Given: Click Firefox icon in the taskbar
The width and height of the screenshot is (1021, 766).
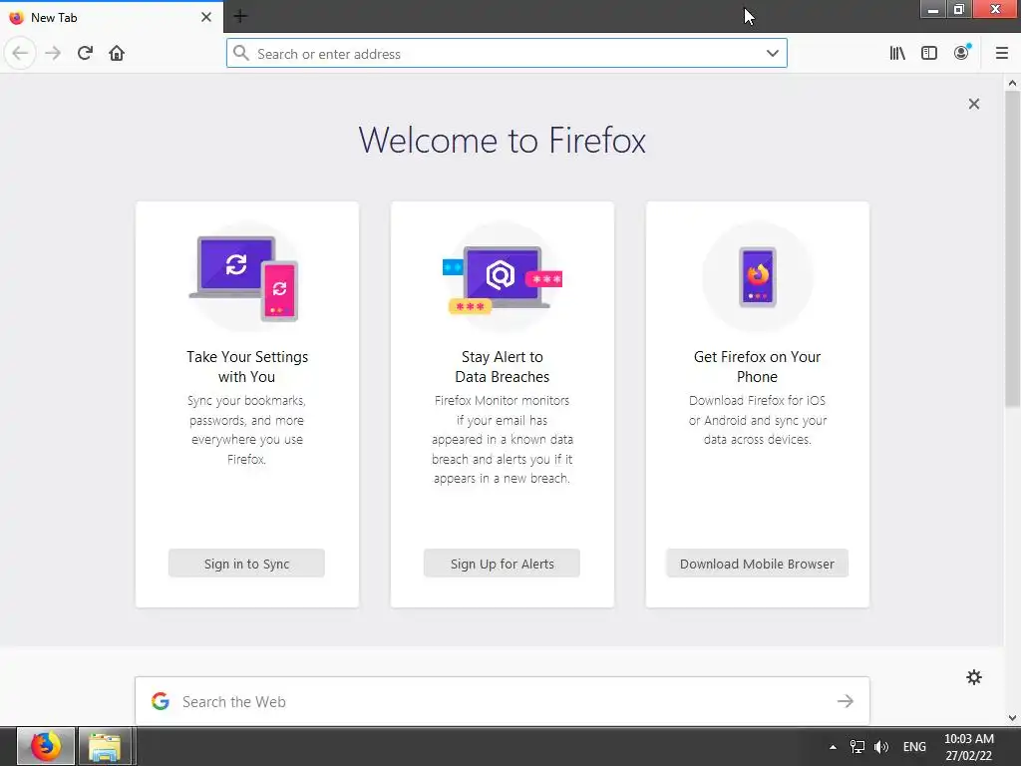Looking at the screenshot, I should click(x=46, y=746).
